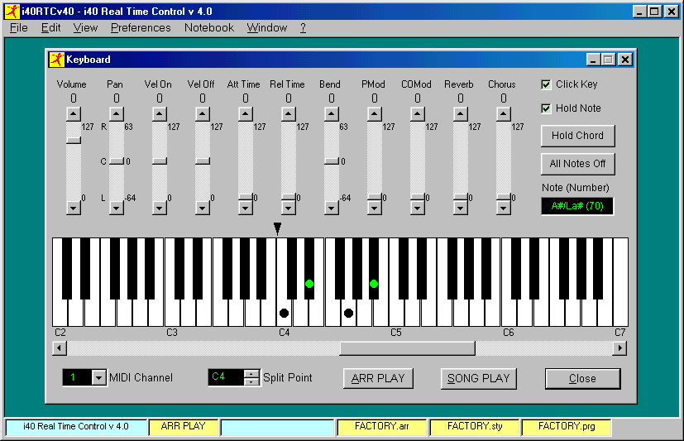Click the keyboard scrollbar right arrow

tap(619, 348)
